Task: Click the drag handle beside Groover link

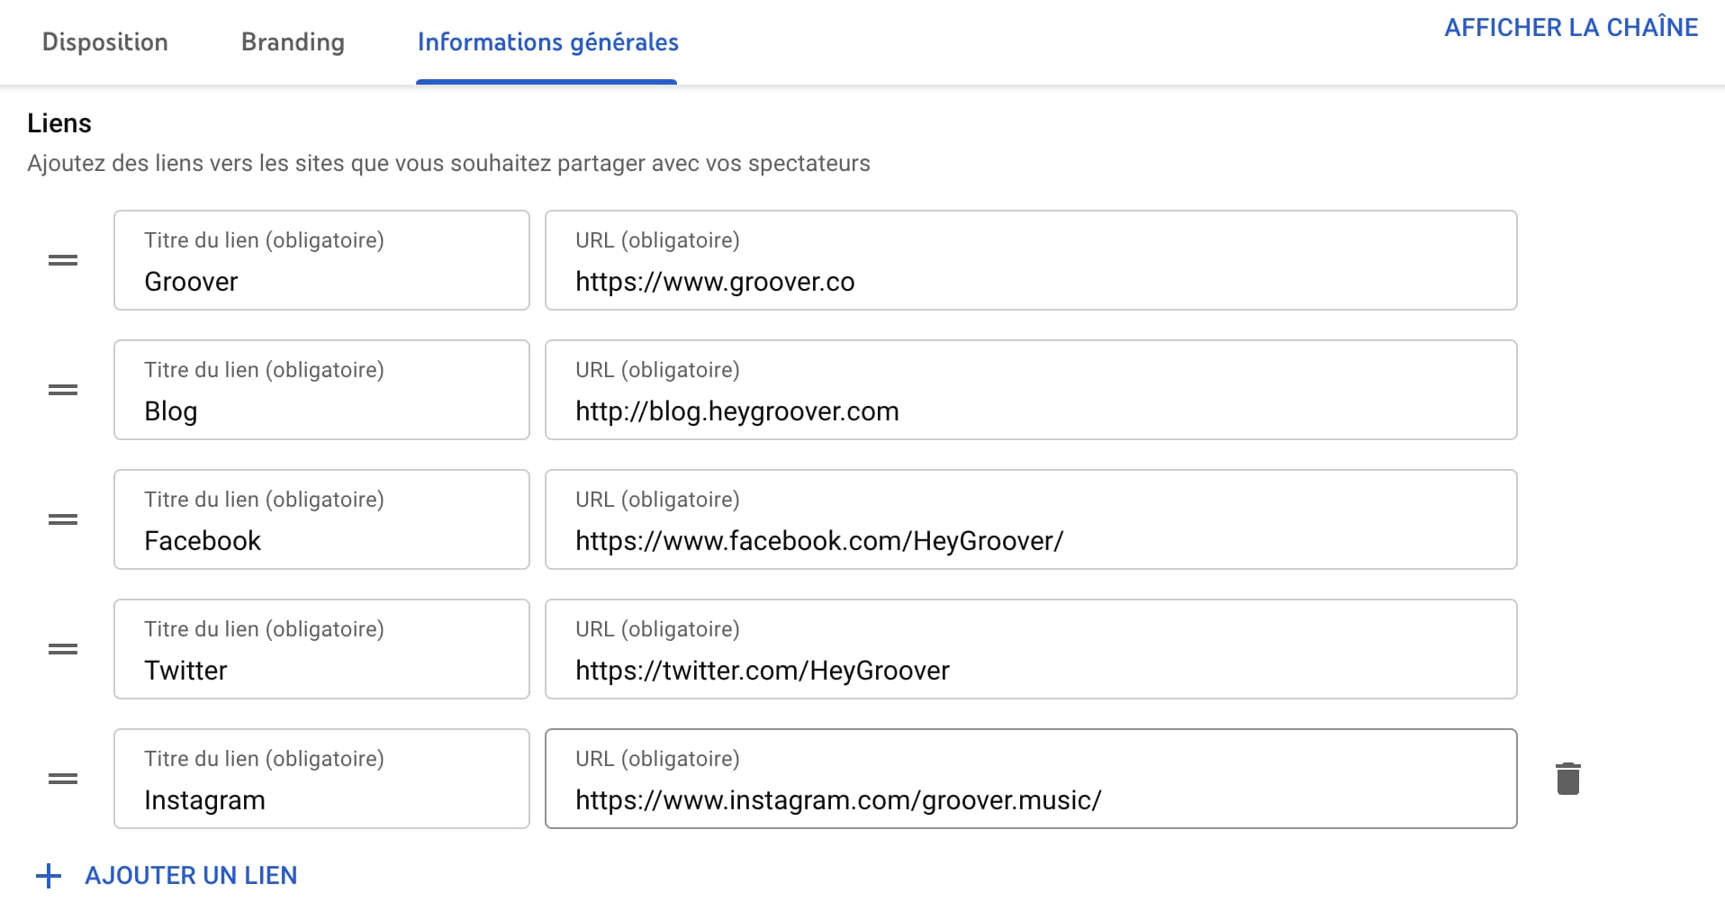Action: (x=63, y=260)
